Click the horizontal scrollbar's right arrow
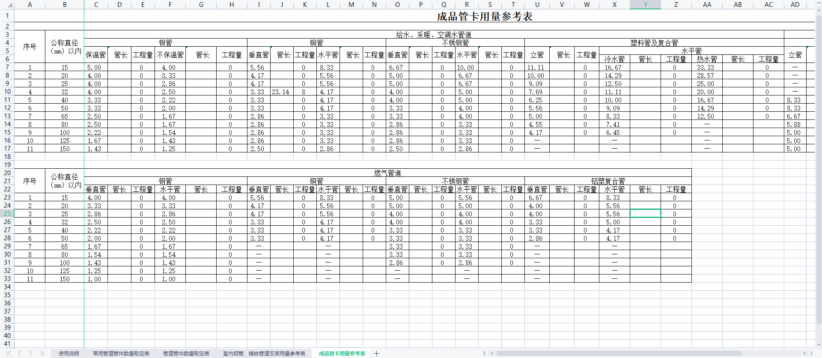822x358 pixels. (804, 353)
